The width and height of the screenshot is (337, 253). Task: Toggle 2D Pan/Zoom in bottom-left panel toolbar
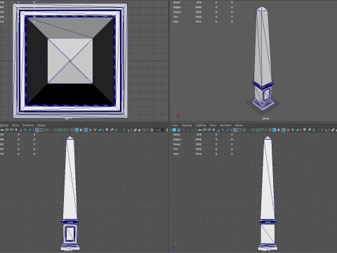pyautogui.click(x=25, y=130)
